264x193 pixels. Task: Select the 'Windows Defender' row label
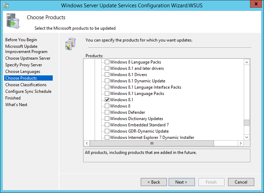click(x=127, y=112)
